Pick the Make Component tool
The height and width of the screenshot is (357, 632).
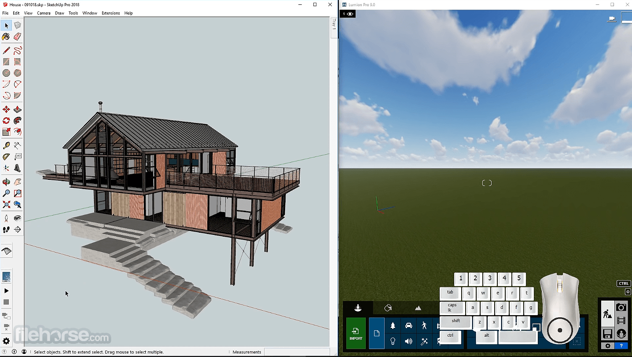pyautogui.click(x=18, y=26)
